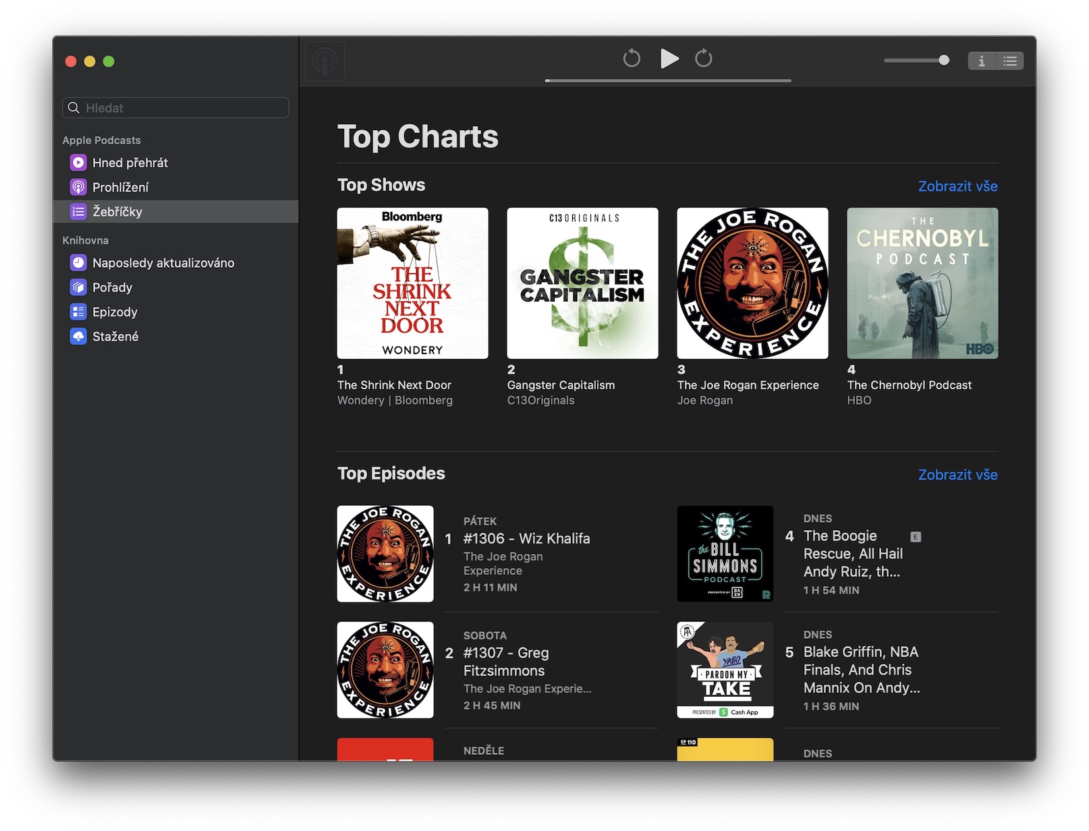Skip forward with forward circular arrow
The image size is (1089, 831).
(704, 59)
